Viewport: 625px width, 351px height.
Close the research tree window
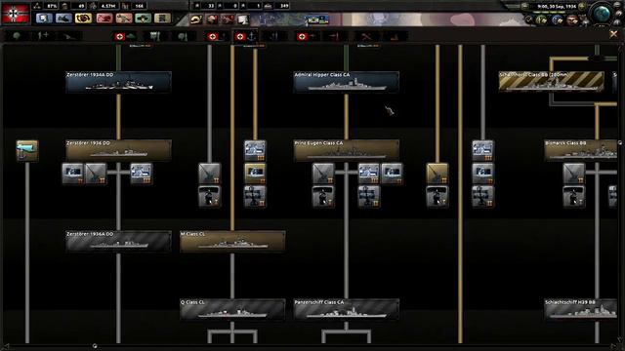[613, 35]
